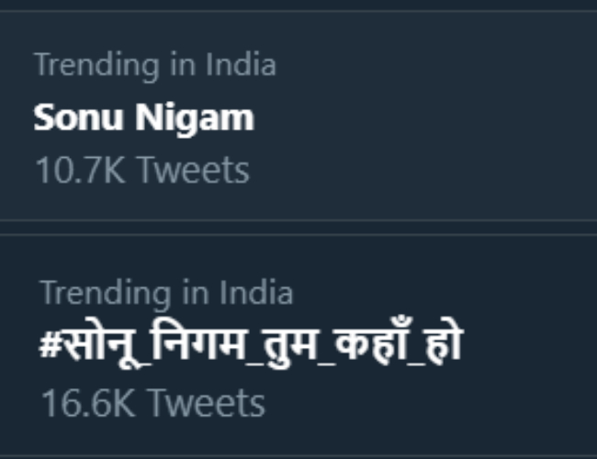
Task: Click the # symbol of the Hindi hashtag
Action: tap(52, 346)
